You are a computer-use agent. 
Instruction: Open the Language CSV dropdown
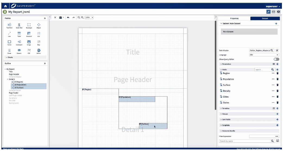264,55
